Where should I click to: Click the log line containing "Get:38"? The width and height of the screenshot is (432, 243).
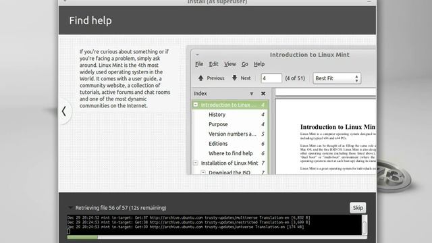[188, 222]
